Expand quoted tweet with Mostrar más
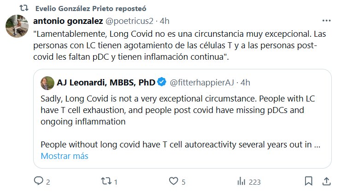 click(64, 156)
